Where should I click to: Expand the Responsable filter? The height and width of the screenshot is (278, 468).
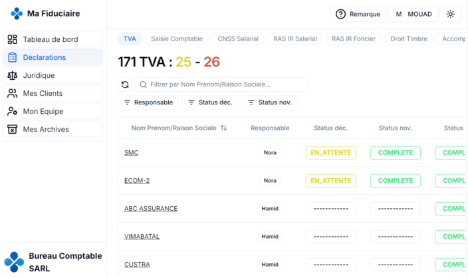[148, 102]
